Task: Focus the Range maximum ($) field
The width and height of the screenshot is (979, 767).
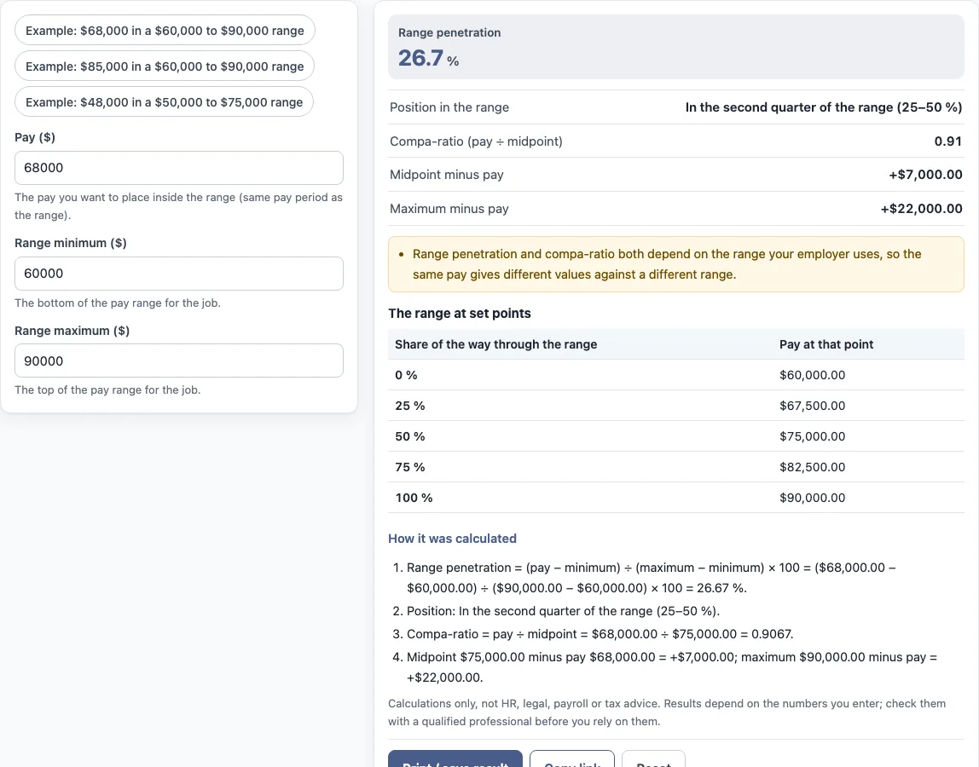Action: [179, 360]
